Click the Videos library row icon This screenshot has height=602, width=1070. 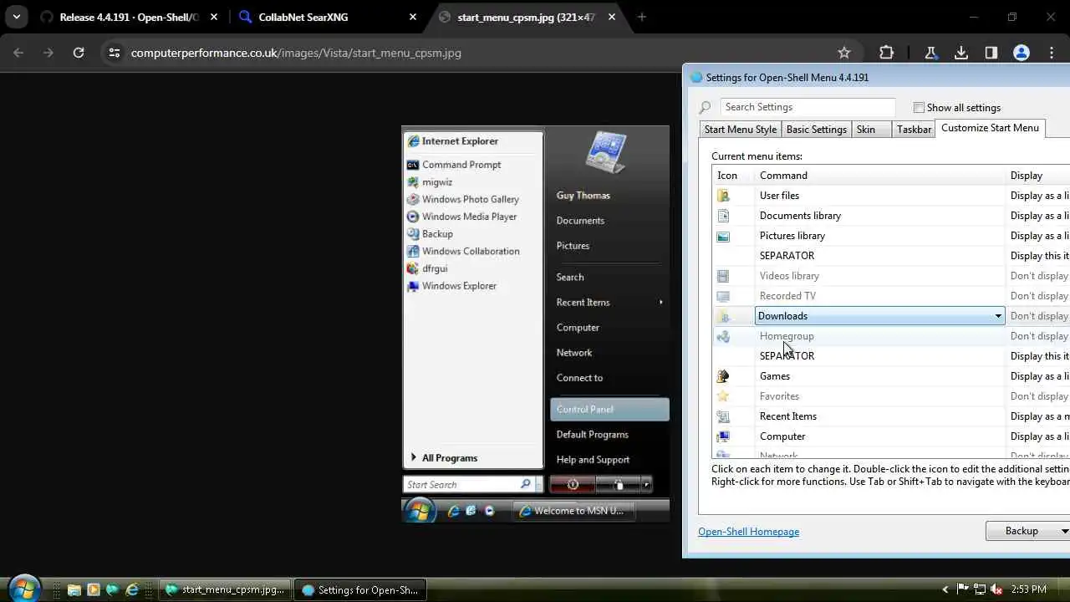click(x=723, y=276)
